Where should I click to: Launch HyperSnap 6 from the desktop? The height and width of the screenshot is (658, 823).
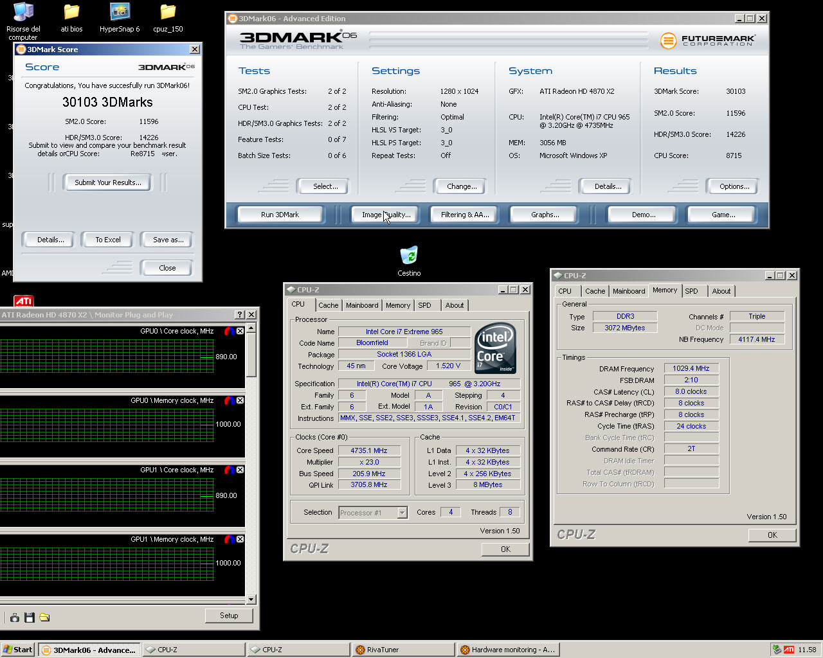click(120, 17)
